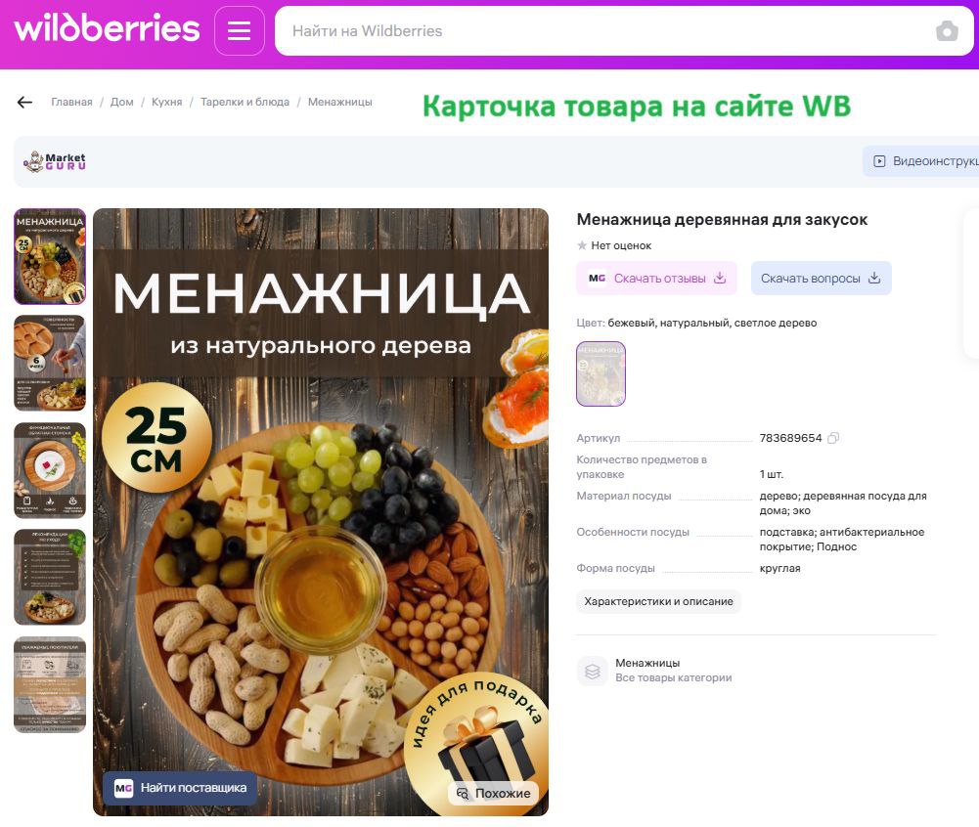Expand Характеристики и описание
Viewport: 979px width, 827px height.
pos(658,602)
